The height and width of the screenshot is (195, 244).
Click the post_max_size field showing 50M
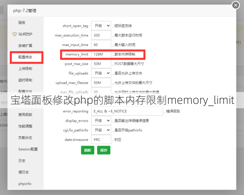coord(101,64)
